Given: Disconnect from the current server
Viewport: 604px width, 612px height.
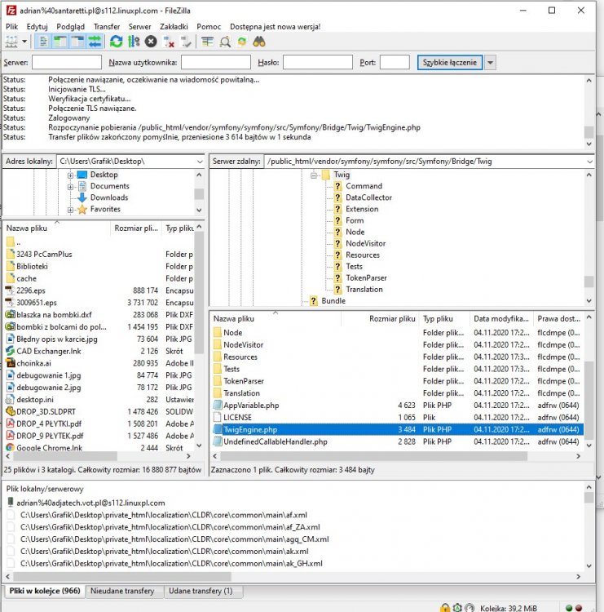Looking at the screenshot, I should 169,42.
